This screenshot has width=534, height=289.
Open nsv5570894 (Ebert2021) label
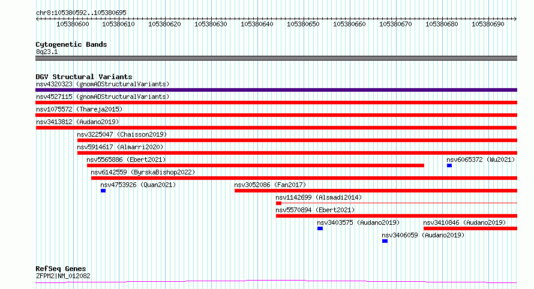pos(315,210)
